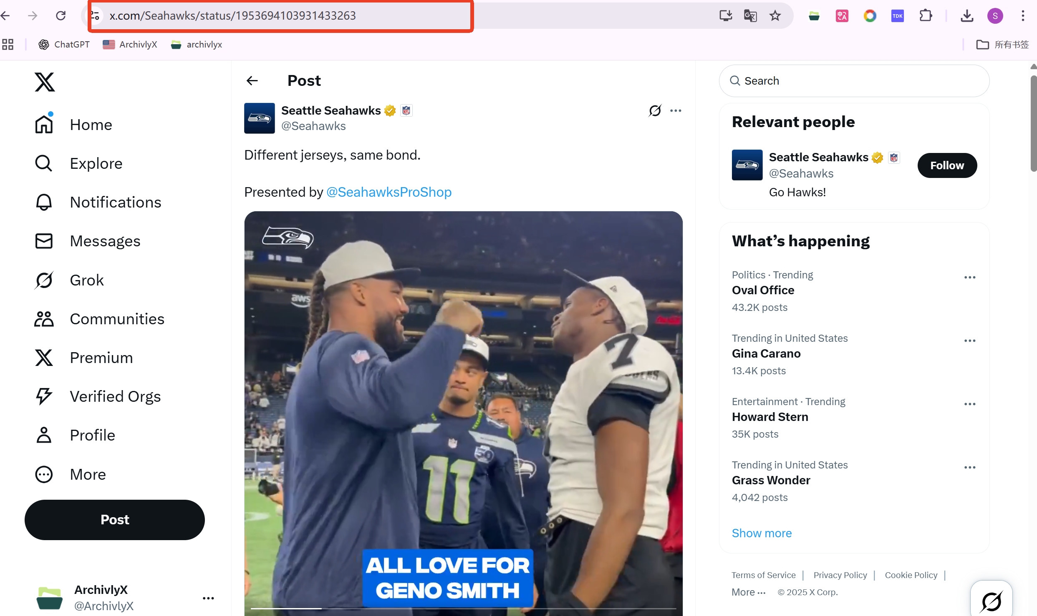Click the X logo in sidebar
Screen dimensions: 1037x616
[44, 82]
